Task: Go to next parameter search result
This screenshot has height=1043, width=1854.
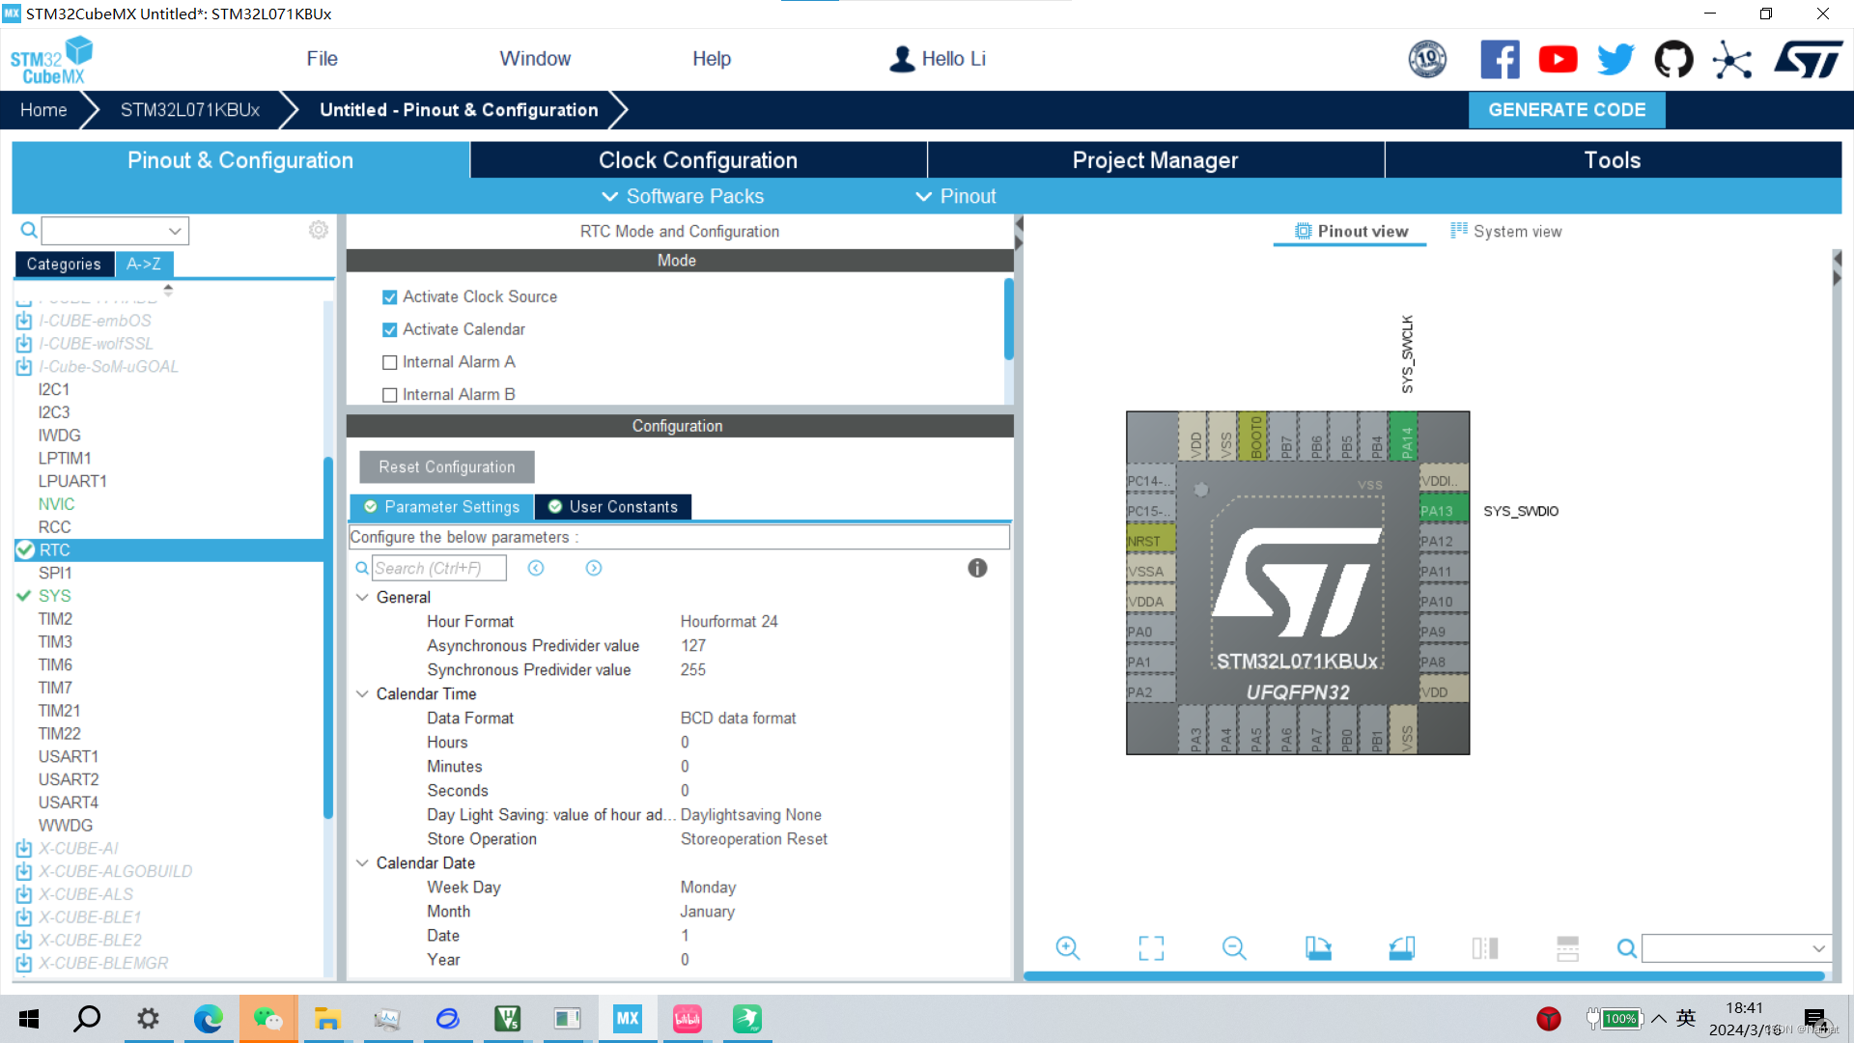Action: click(x=594, y=568)
